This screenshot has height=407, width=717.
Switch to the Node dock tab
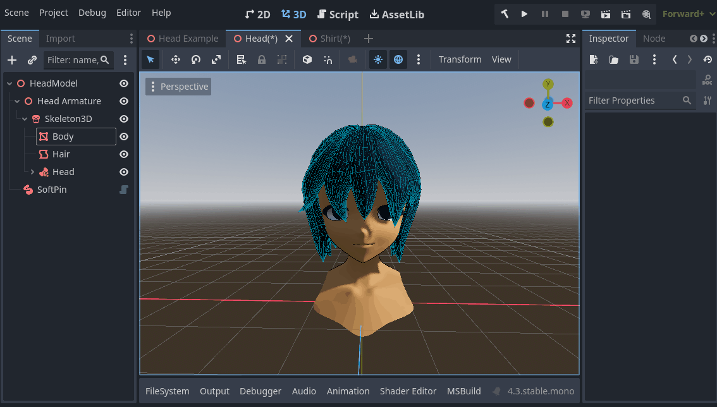pos(654,39)
